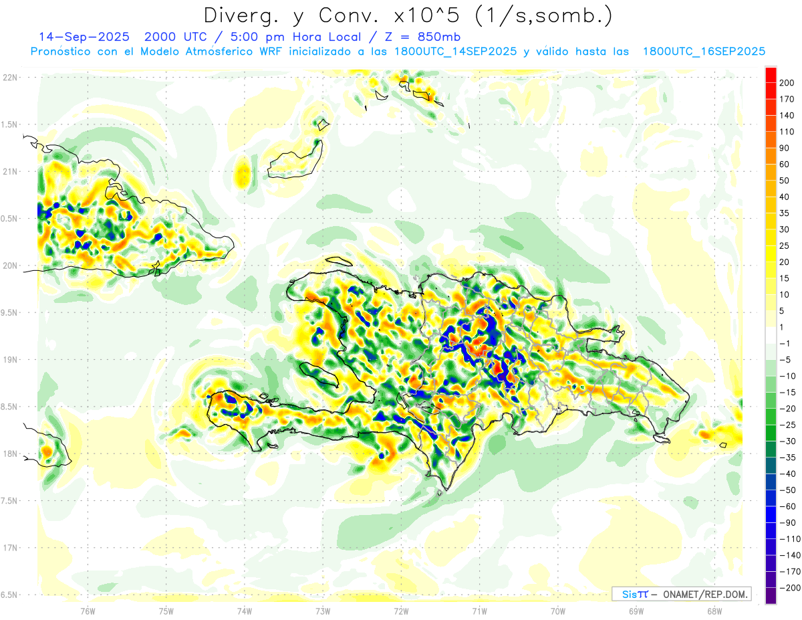Click the '140' color bar label
The image size is (802, 620).
(787, 116)
